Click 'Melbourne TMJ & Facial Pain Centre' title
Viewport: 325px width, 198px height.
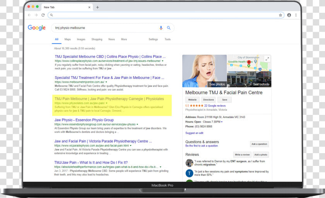[224, 92]
